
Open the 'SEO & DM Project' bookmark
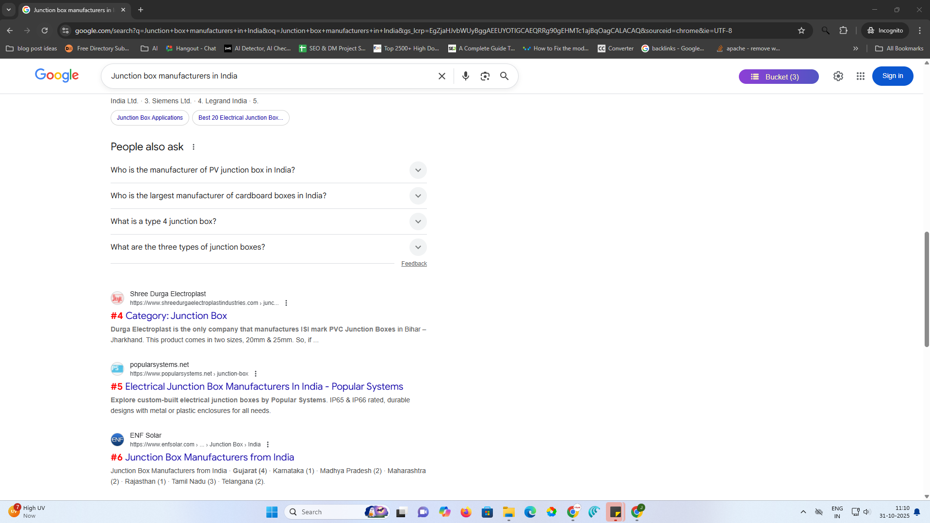(332, 48)
